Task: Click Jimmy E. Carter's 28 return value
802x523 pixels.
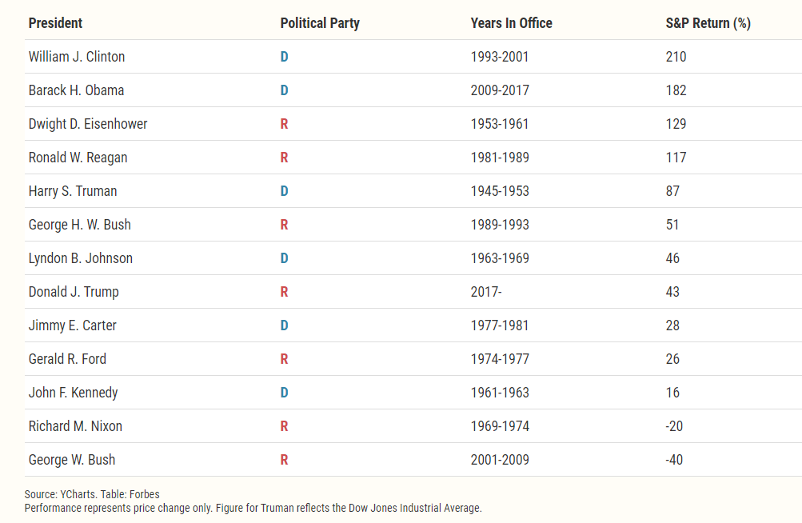Action: 672,325
